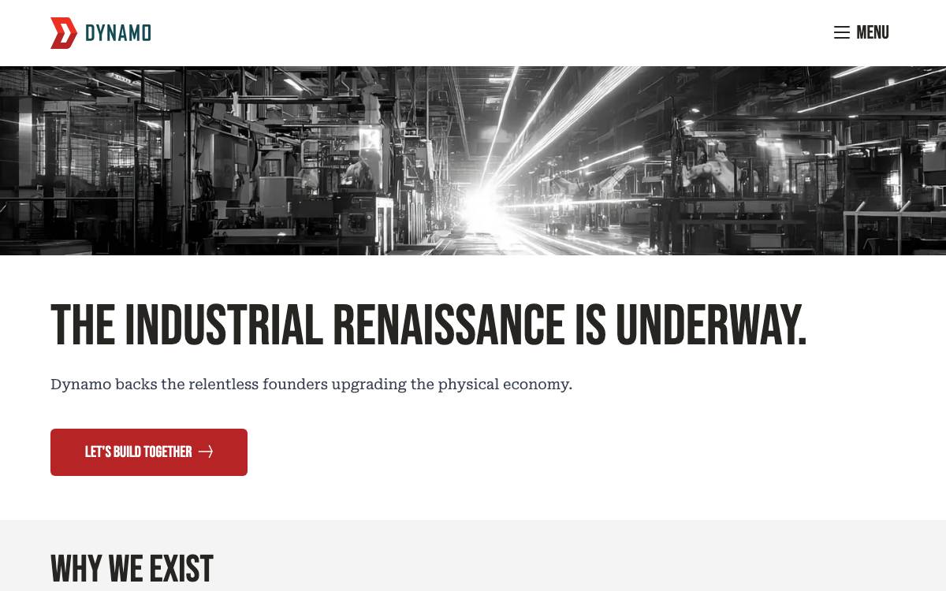Click the factory hero banner image
946x591 pixels.
pos(473,161)
